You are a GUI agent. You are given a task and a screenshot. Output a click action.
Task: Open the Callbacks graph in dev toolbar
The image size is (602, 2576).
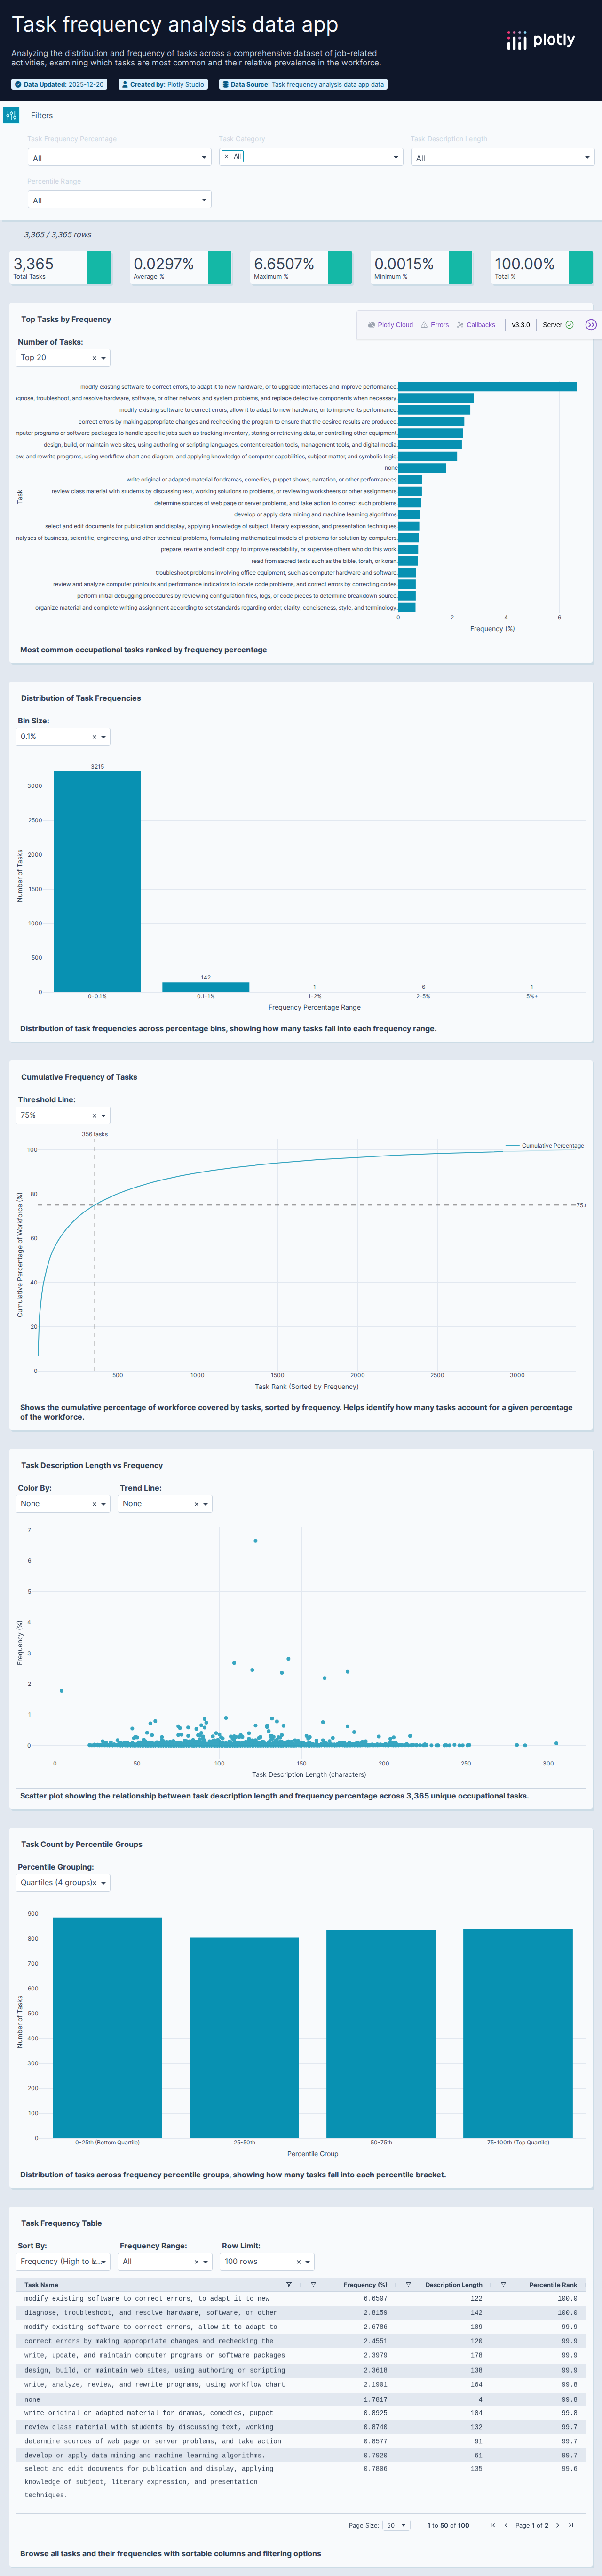pos(476,325)
